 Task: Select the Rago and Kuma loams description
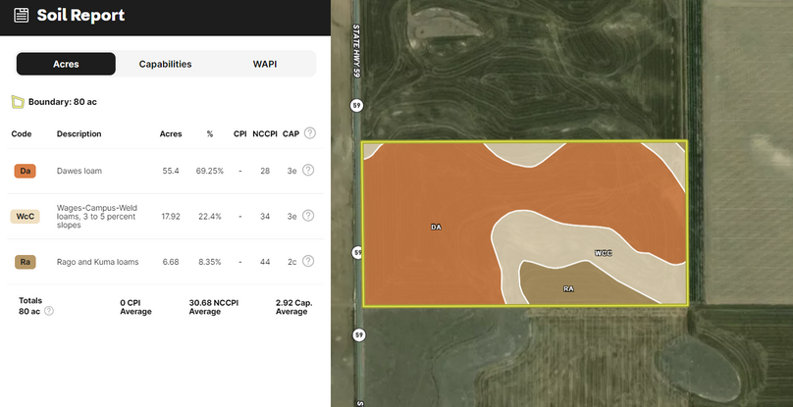pos(98,262)
